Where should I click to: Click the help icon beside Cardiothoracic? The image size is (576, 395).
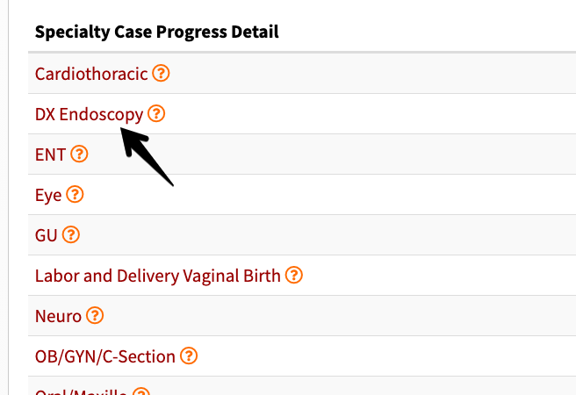point(161,73)
